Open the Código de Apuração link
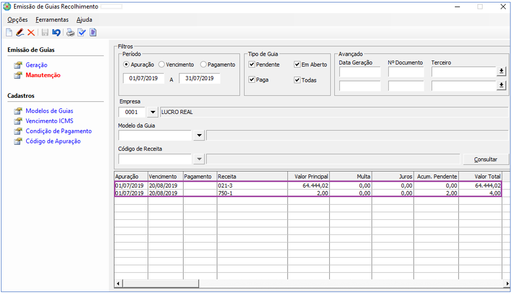The height and width of the screenshot is (293, 512). [x=53, y=141]
